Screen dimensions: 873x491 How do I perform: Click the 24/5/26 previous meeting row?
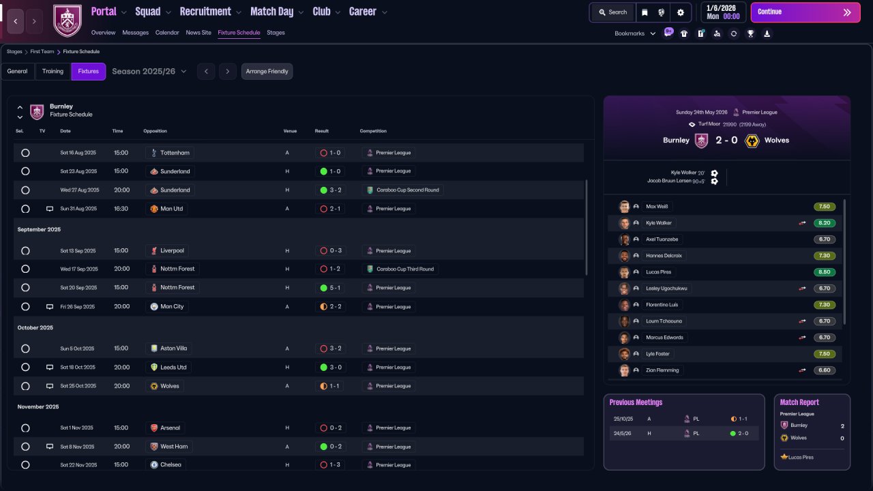[x=684, y=433]
